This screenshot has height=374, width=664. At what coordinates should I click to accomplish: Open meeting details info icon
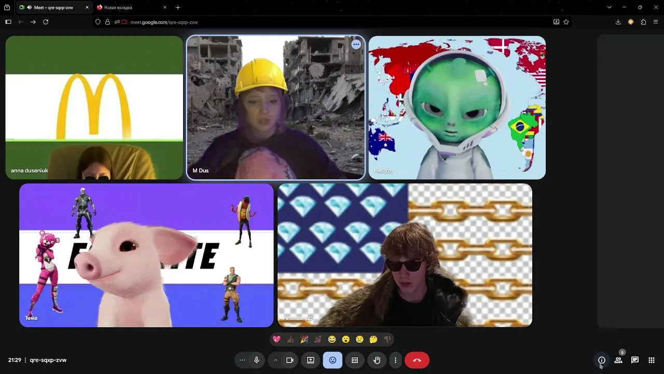coord(602,360)
